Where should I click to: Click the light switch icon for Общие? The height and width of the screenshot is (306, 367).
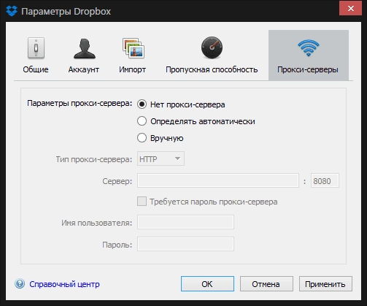(36, 48)
